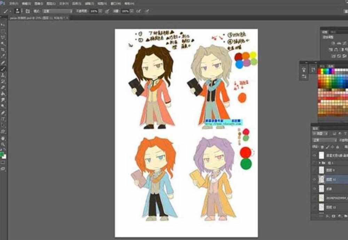Hide the layer 图层 11 with eye icon

[314, 179]
